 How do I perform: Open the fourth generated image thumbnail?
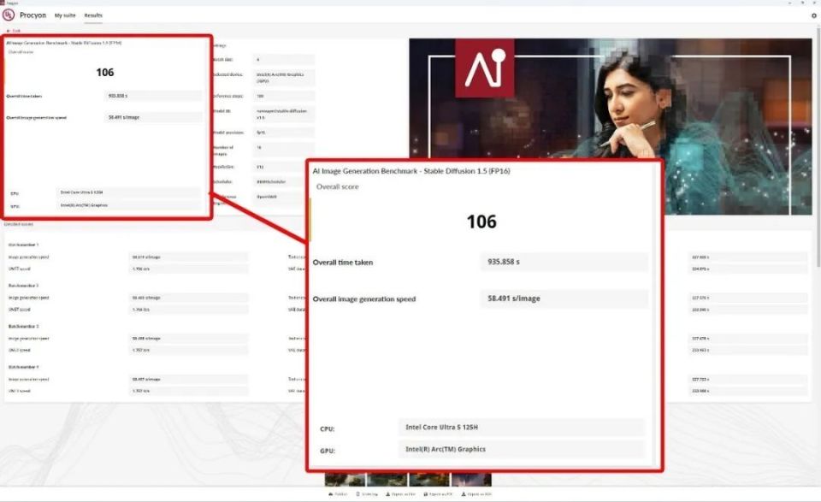[471, 480]
